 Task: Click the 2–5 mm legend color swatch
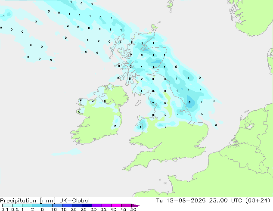pyautogui.click(x=37, y=205)
